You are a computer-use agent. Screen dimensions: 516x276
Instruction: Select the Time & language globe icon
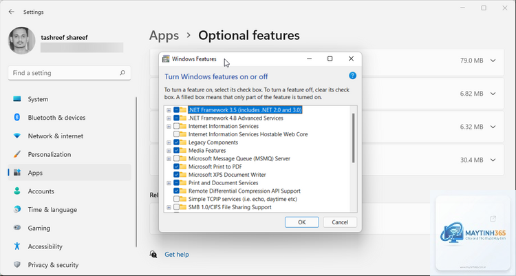17,209
